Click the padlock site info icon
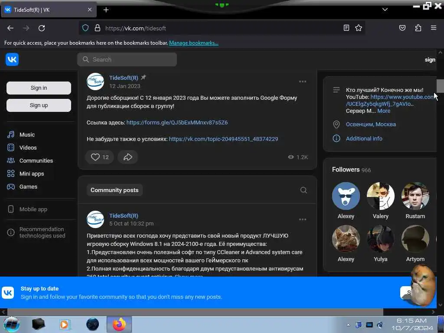 [98, 28]
